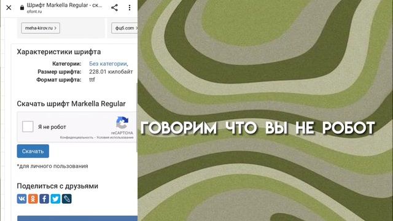This screenshot has height=221, width=393.
Task: Click the page title Шрифт Markella Regular
Action: pos(64,6)
